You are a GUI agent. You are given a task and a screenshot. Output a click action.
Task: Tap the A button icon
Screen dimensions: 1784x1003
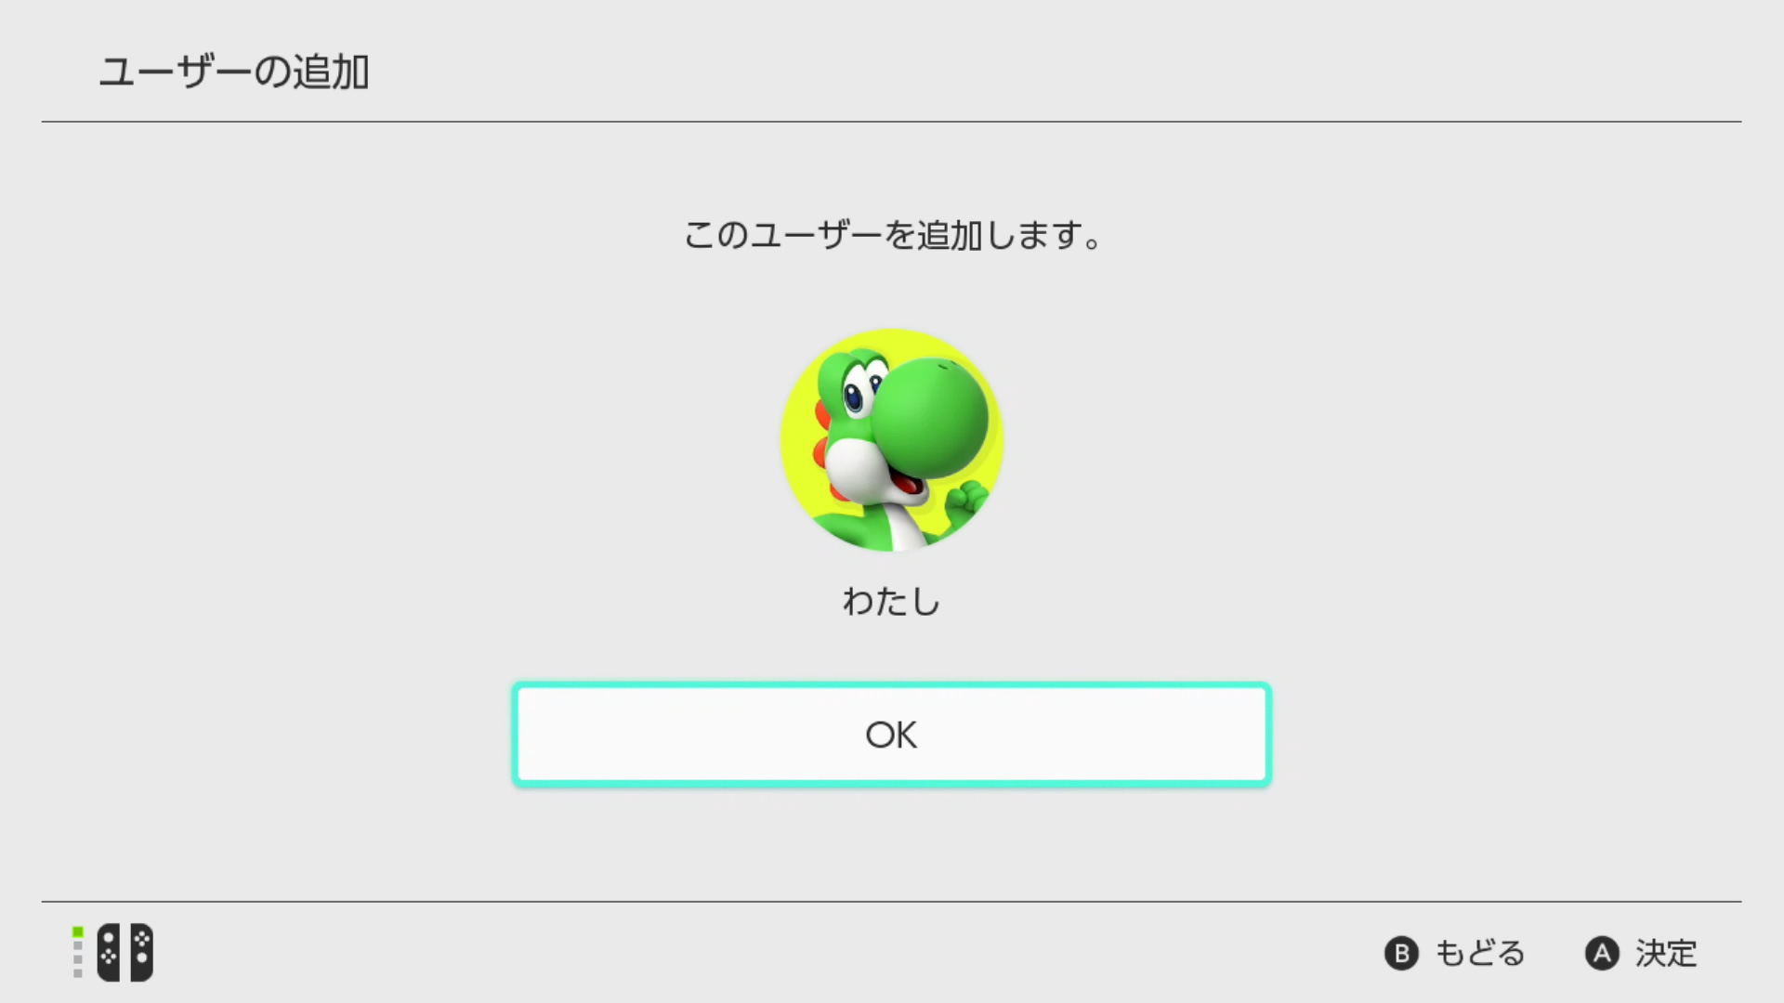pyautogui.click(x=1602, y=954)
